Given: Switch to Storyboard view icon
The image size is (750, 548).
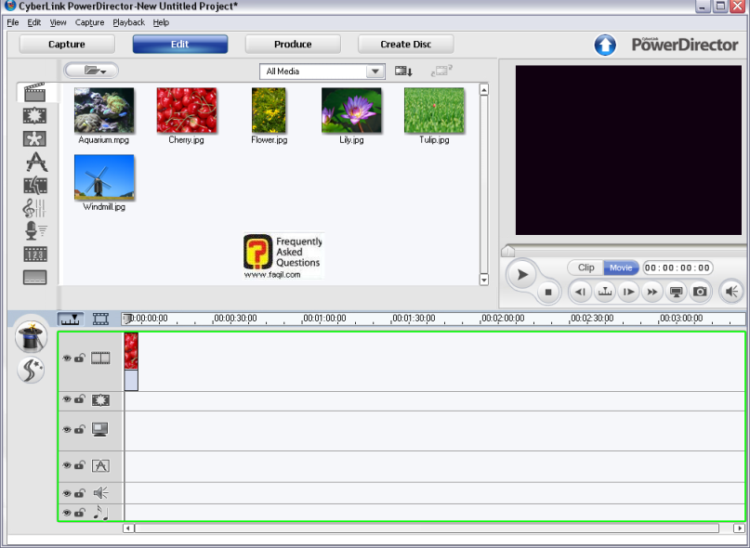Looking at the screenshot, I should (100, 319).
